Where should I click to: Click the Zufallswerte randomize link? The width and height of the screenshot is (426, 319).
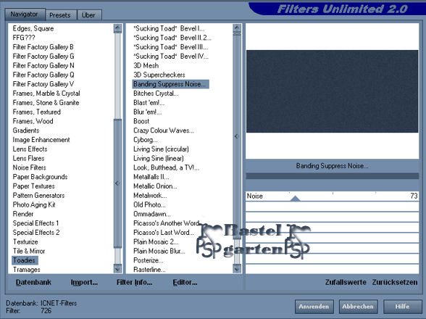[x=346, y=282]
